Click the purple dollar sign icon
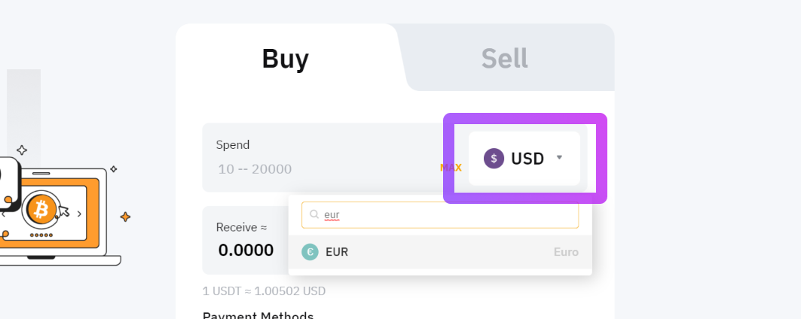801x319 pixels. click(x=494, y=158)
